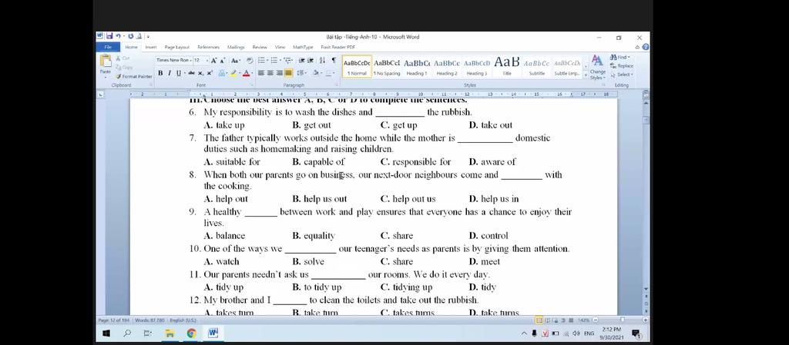Switch to References tab
Image resolution: width=789 pixels, height=345 pixels.
208,47
